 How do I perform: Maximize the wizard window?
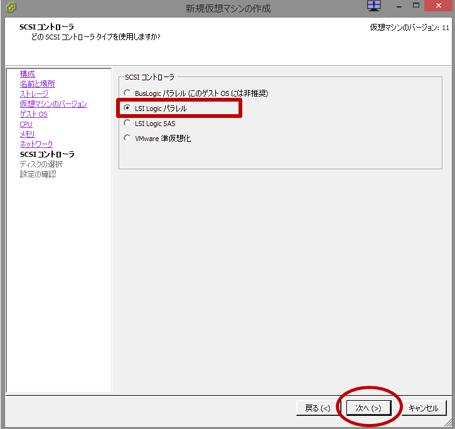coord(416,6)
